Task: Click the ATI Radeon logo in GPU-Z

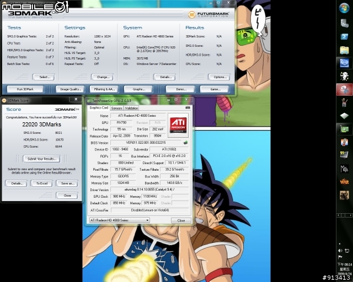Action: point(178,125)
